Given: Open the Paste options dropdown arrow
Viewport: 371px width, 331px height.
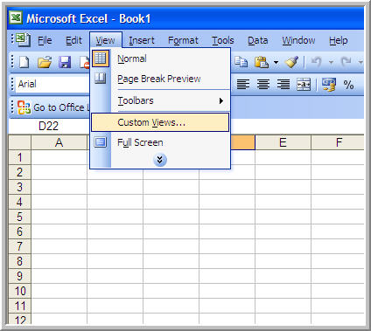Looking at the screenshot, I should [x=276, y=62].
